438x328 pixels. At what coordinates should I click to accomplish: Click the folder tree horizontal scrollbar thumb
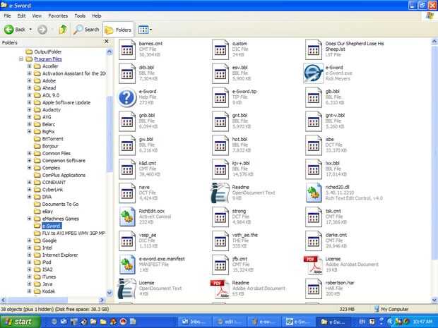(37, 300)
